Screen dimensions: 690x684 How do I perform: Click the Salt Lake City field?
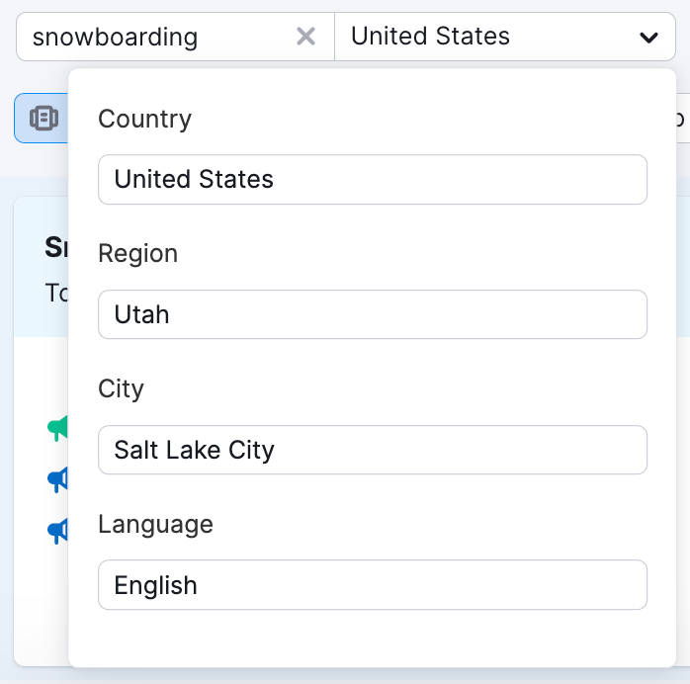(372, 450)
